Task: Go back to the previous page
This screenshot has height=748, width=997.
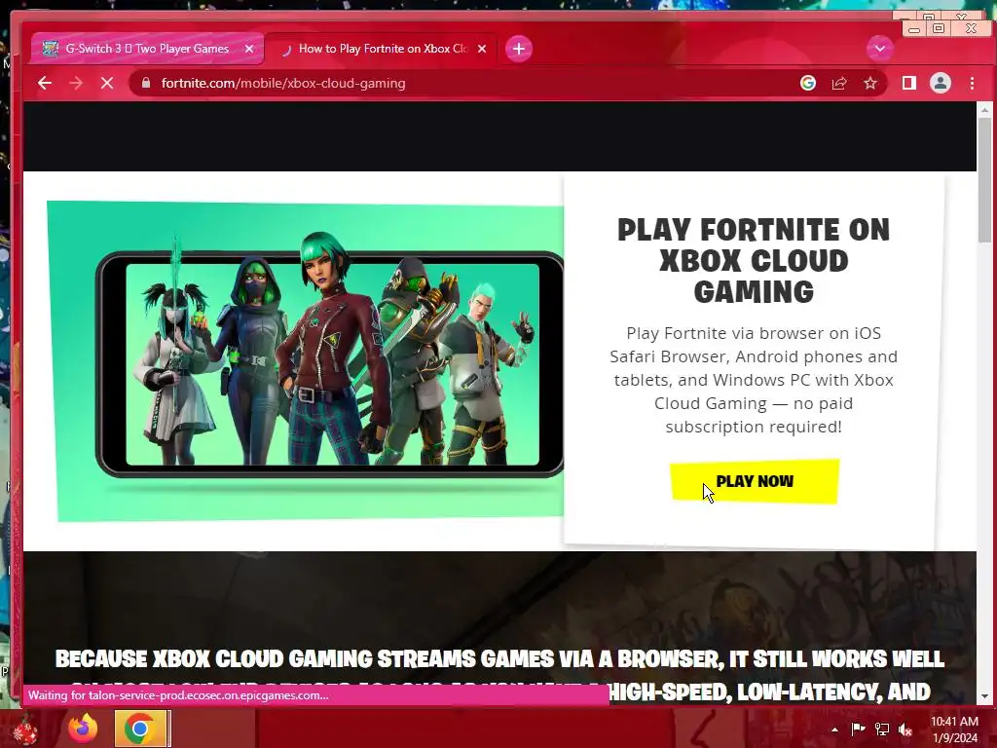Action: (45, 83)
